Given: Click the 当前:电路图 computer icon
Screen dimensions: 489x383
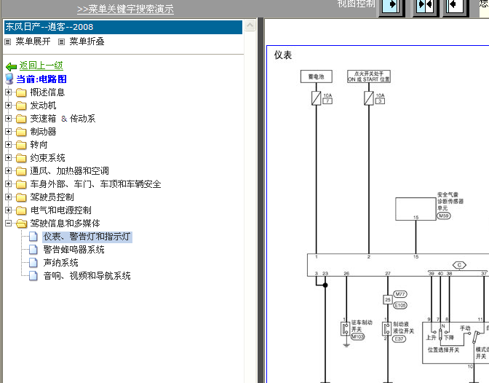Looking at the screenshot, I should (9, 79).
